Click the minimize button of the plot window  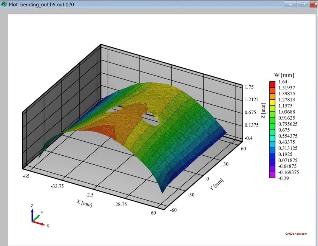[x=290, y=4]
